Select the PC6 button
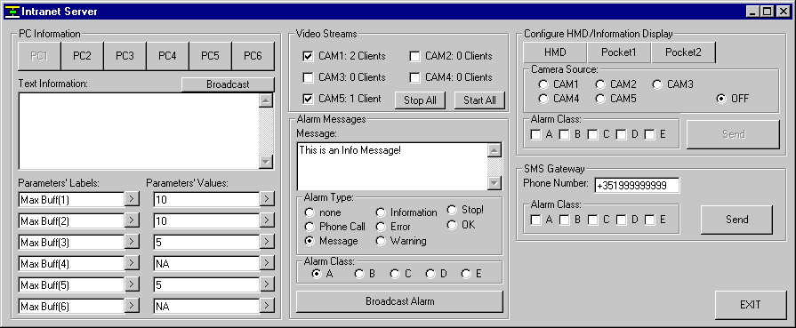Screen dimensions: 796x328 tap(253, 56)
